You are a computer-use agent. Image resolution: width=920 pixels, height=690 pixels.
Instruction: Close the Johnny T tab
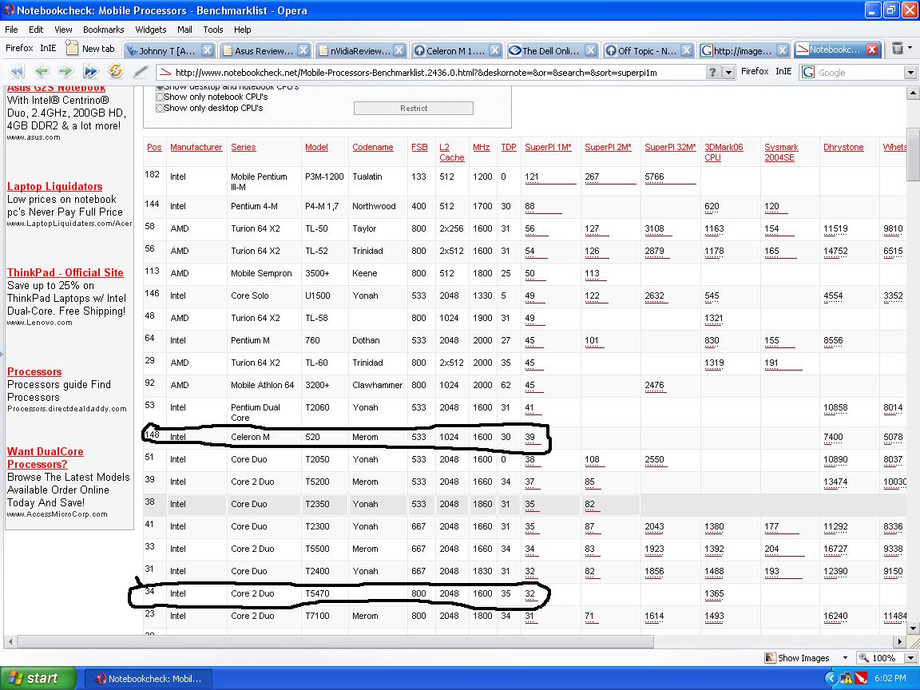[x=208, y=50]
